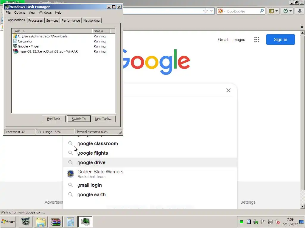Click the DuckDuckGo search engine icon
The width and height of the screenshot is (305, 228).
(220, 11)
